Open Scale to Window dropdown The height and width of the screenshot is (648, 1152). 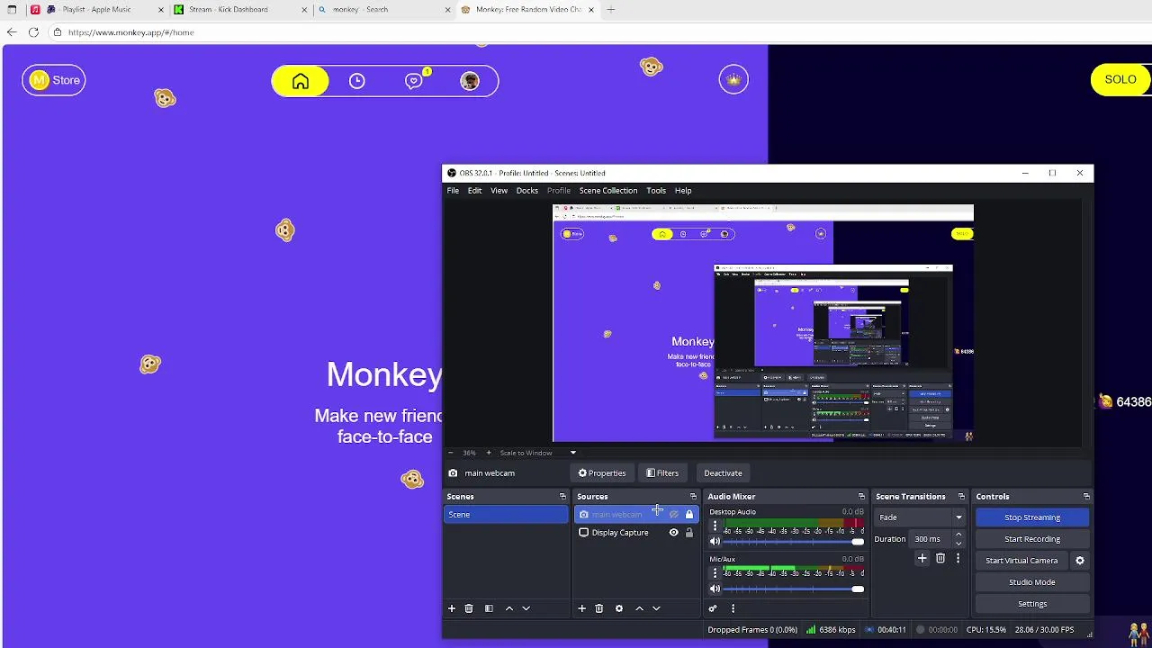[x=538, y=453]
